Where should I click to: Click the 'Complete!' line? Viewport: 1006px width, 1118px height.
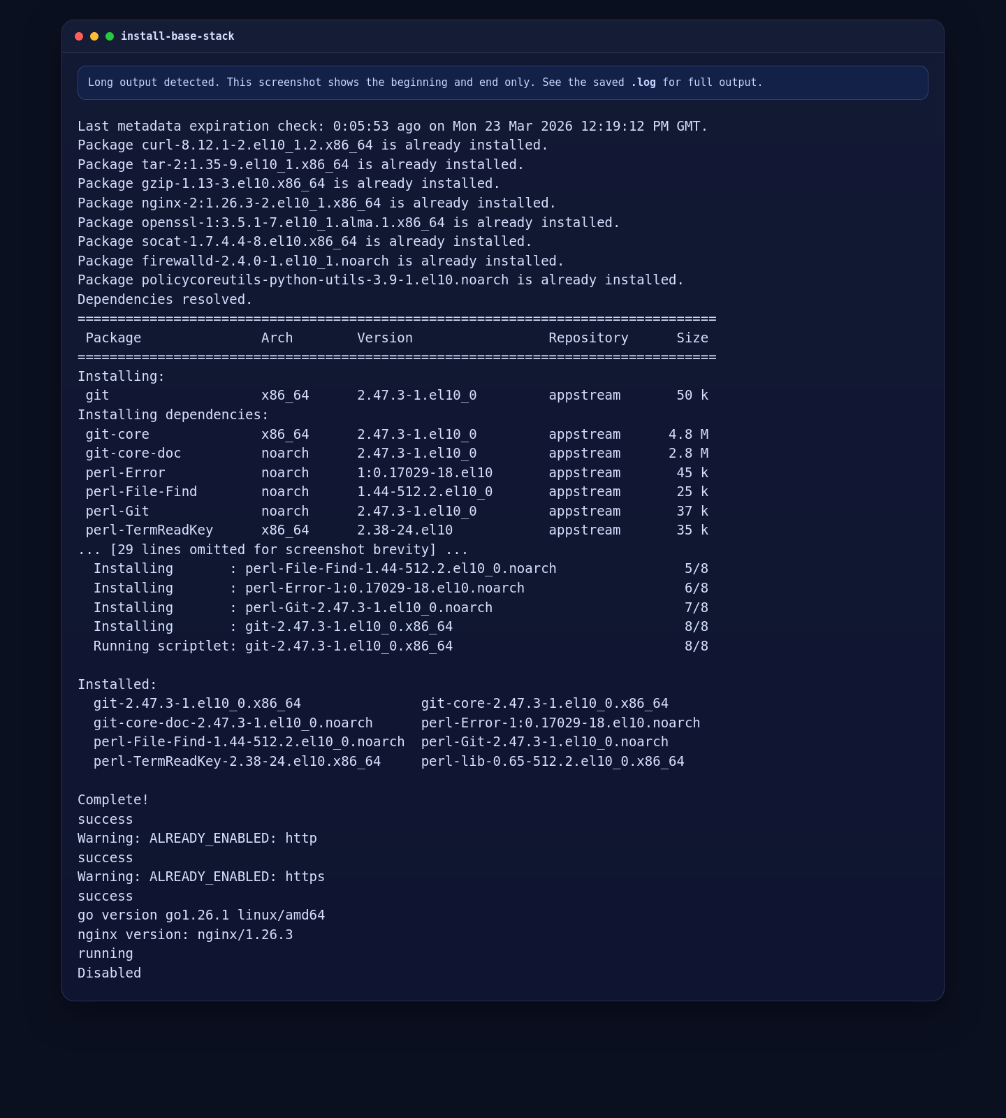pos(113,800)
